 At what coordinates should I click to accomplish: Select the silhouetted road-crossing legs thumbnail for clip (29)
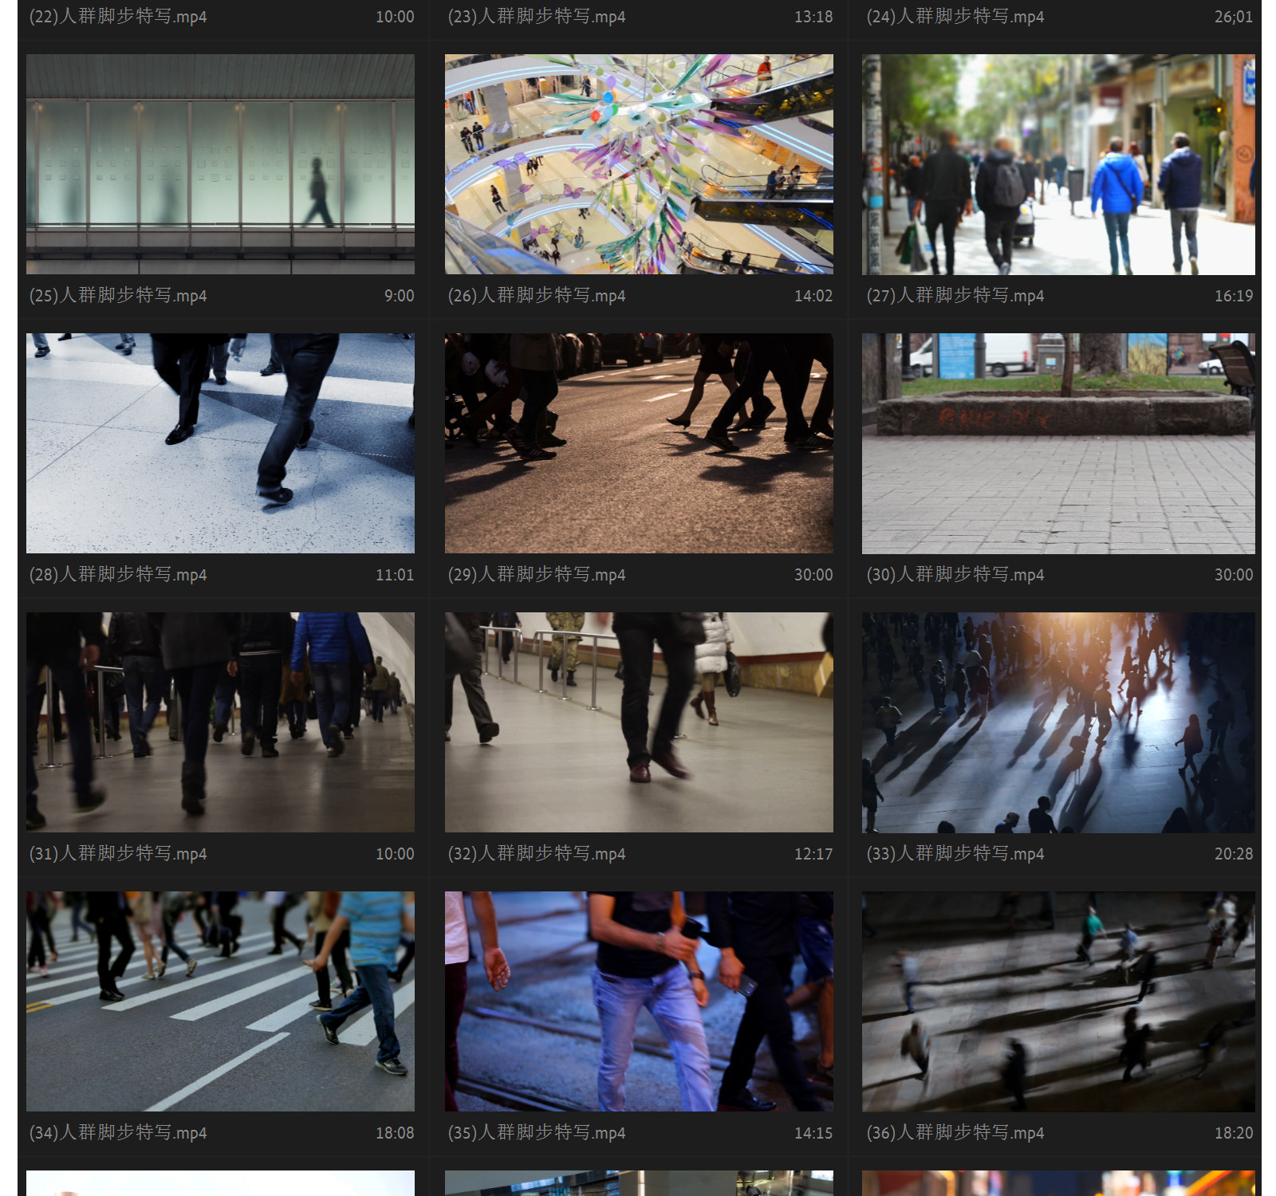639,443
